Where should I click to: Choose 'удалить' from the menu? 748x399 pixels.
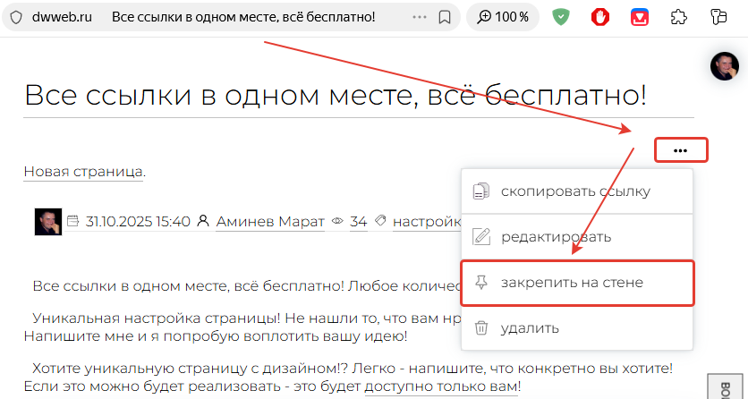[577, 328]
